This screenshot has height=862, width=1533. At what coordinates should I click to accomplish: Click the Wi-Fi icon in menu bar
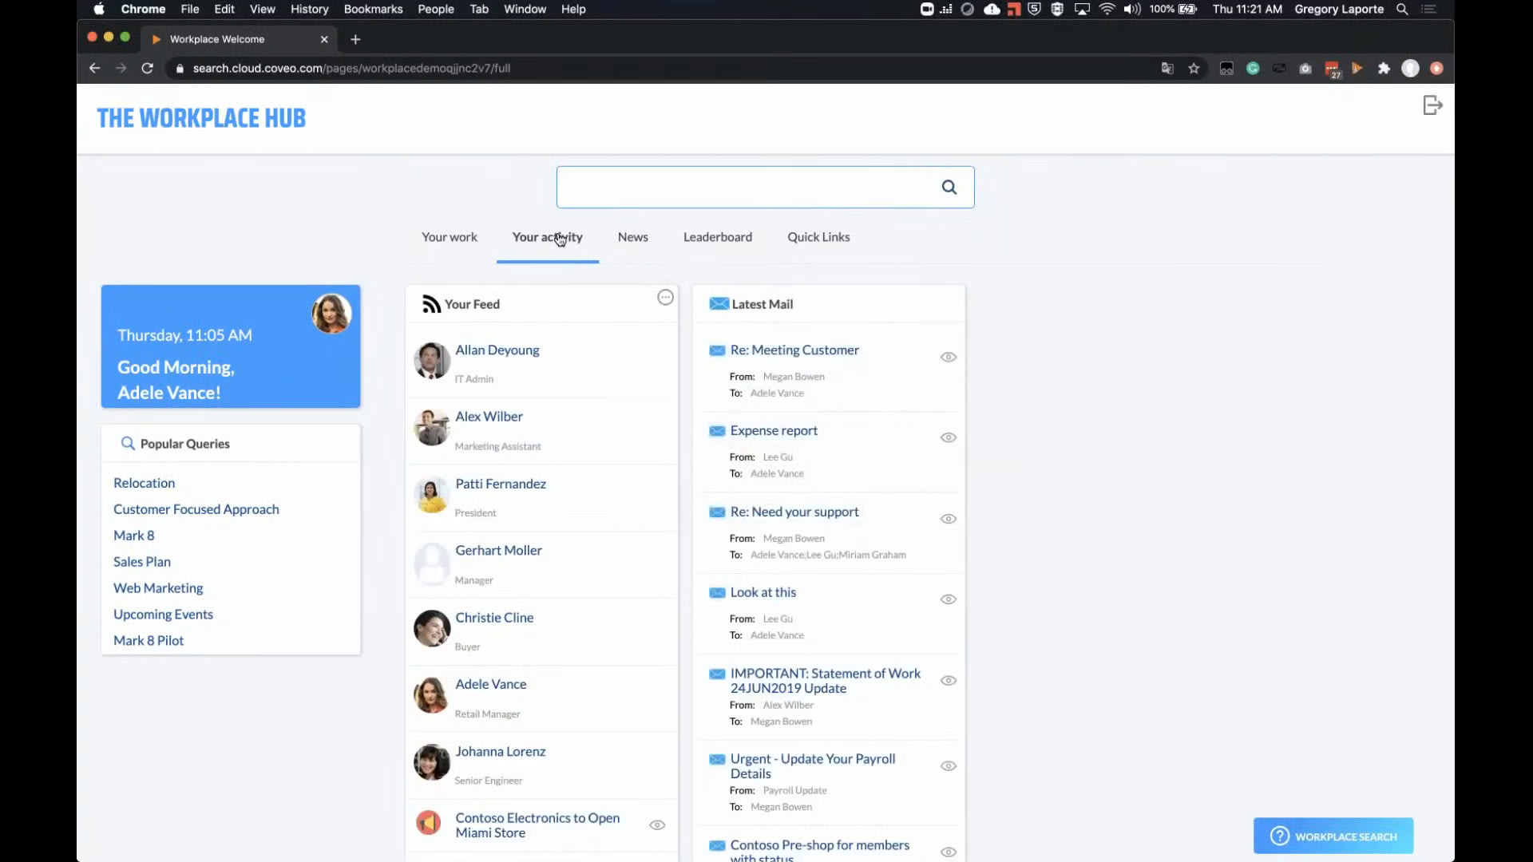pos(1107,10)
